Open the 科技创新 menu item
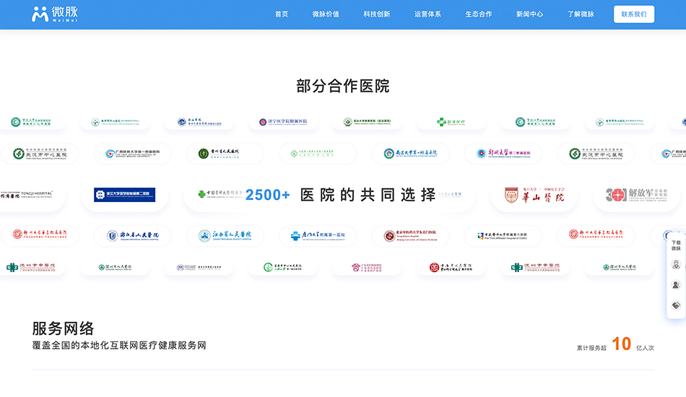Screen dimensions: 686x397 (x=377, y=14)
